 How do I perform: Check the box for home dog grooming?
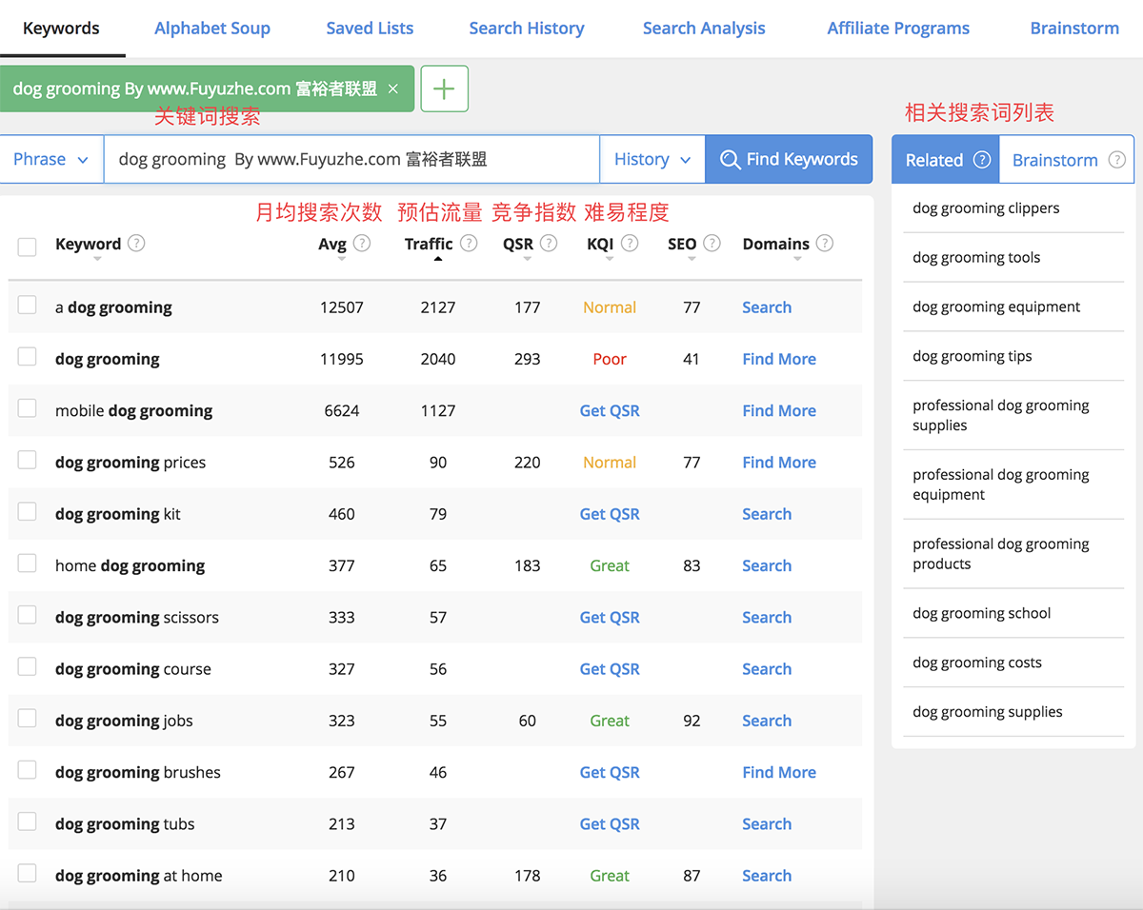[28, 564]
